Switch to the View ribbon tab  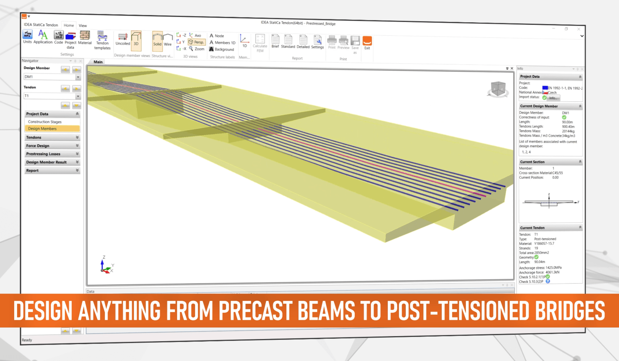point(83,25)
